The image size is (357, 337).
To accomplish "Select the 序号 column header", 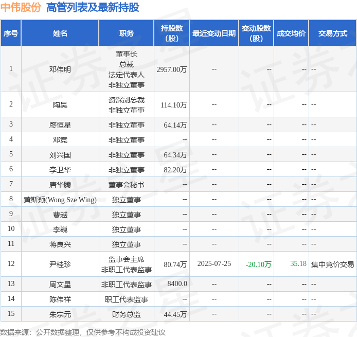I will tap(11, 33).
